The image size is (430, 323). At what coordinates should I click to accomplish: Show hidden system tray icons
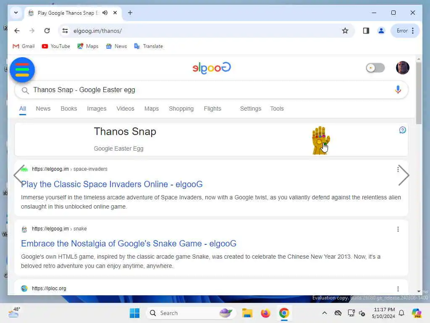pyautogui.click(x=325, y=313)
